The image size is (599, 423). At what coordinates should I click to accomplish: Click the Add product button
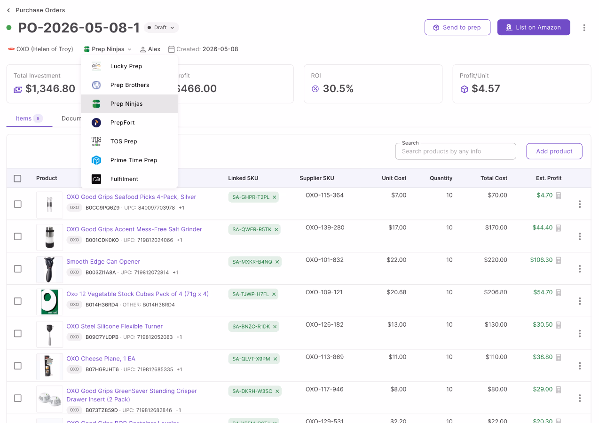[x=554, y=151]
